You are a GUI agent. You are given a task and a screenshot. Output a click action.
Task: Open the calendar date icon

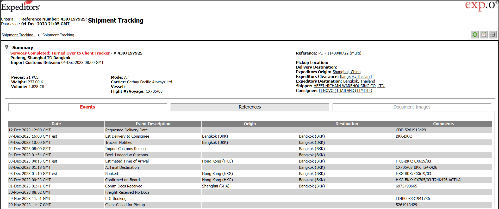pyautogui.click(x=484, y=35)
